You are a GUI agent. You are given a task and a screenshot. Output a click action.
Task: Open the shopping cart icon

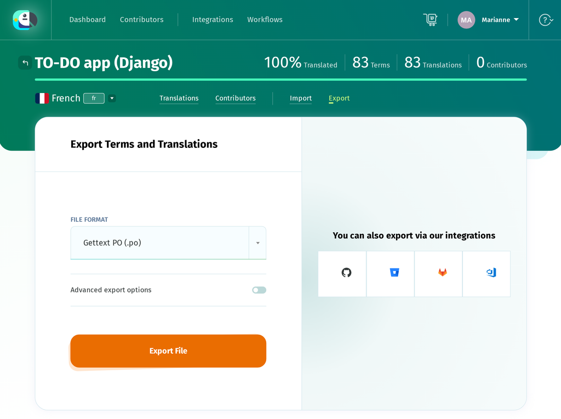click(x=431, y=19)
